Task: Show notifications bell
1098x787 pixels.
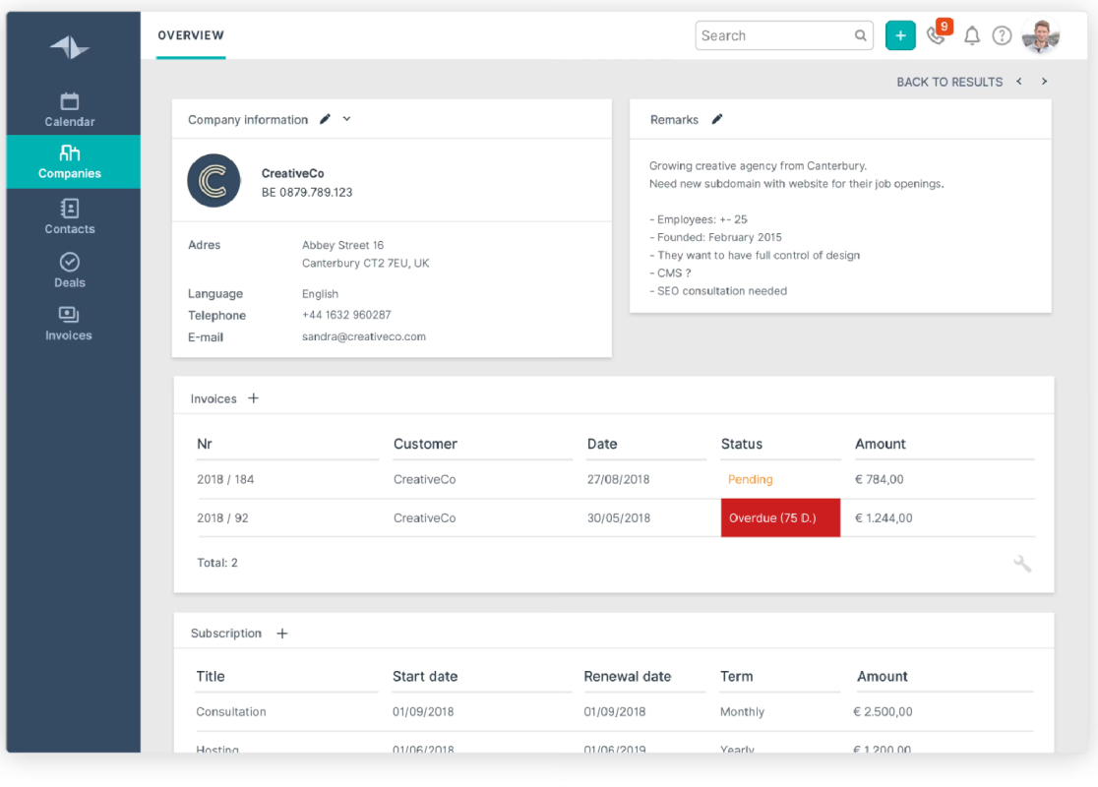Action: [x=972, y=35]
